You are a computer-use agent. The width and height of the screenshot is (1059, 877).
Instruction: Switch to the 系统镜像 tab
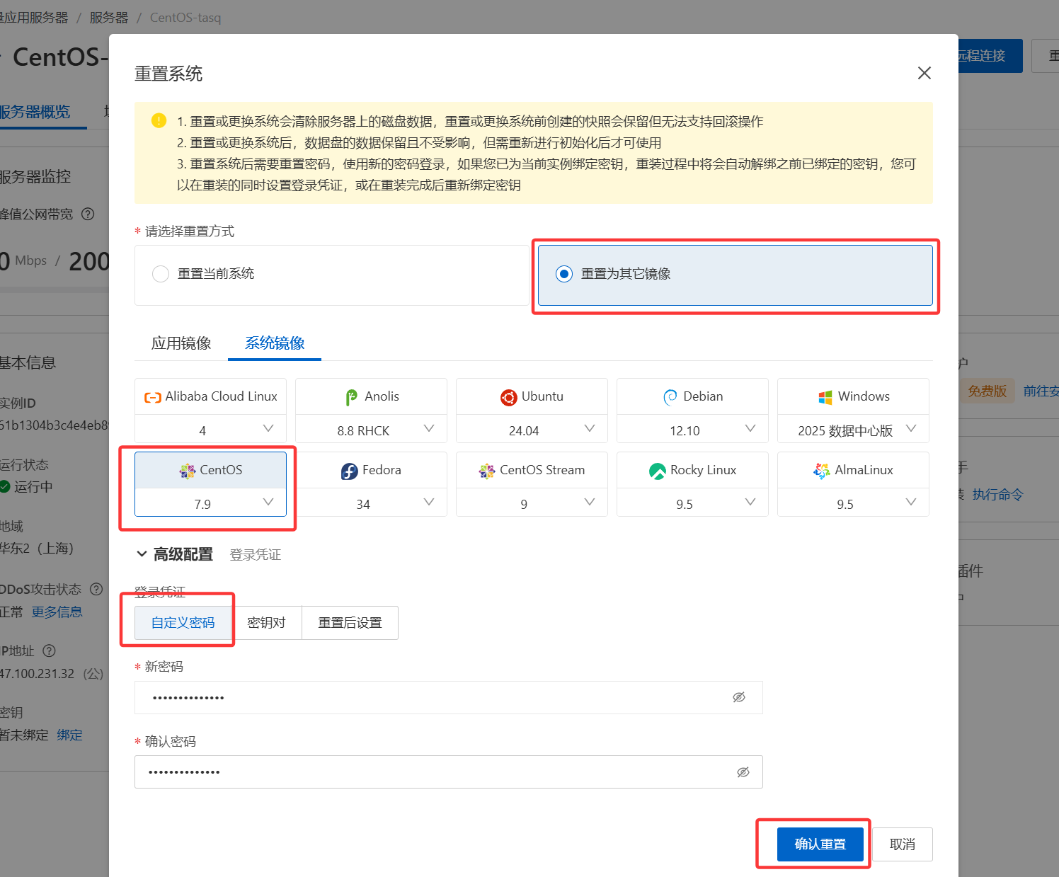[x=275, y=343]
